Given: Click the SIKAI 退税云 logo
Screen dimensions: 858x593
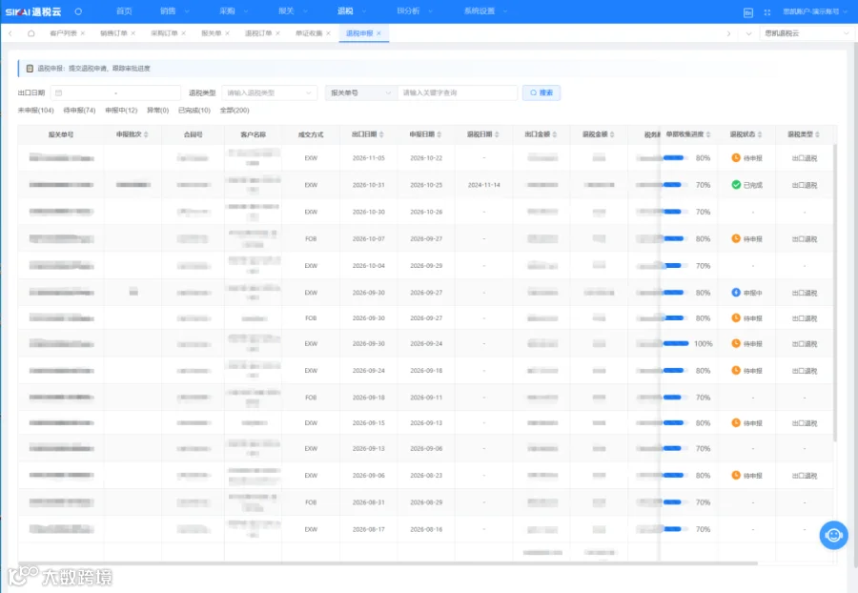Looking at the screenshot, I should click(33, 11).
